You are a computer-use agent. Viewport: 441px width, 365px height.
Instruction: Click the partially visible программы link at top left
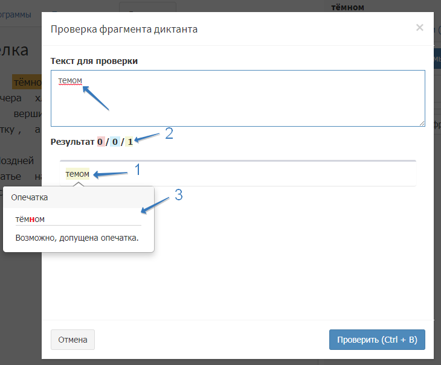coord(20,14)
